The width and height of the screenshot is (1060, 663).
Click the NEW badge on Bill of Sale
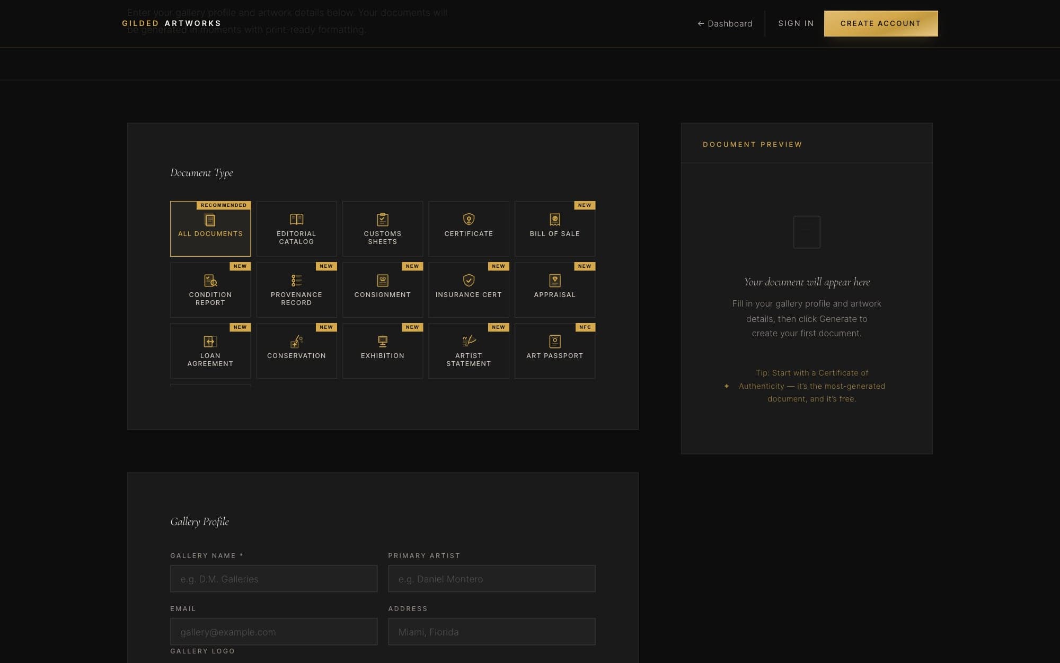click(x=585, y=205)
